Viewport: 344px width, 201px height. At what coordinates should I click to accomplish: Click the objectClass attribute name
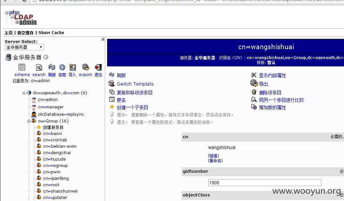coord(196,195)
